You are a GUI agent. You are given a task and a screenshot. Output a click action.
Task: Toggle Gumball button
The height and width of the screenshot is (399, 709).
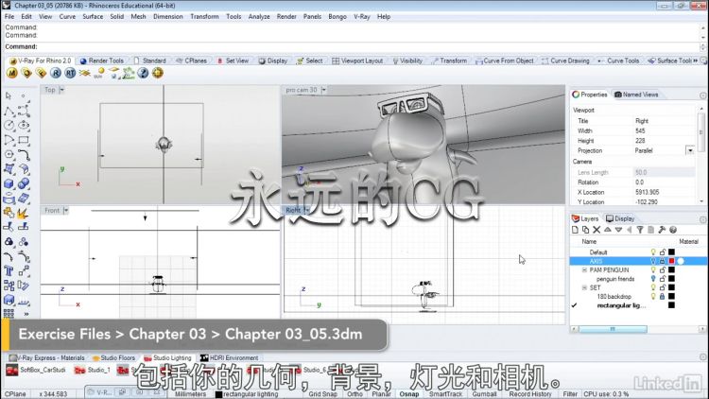click(x=484, y=394)
